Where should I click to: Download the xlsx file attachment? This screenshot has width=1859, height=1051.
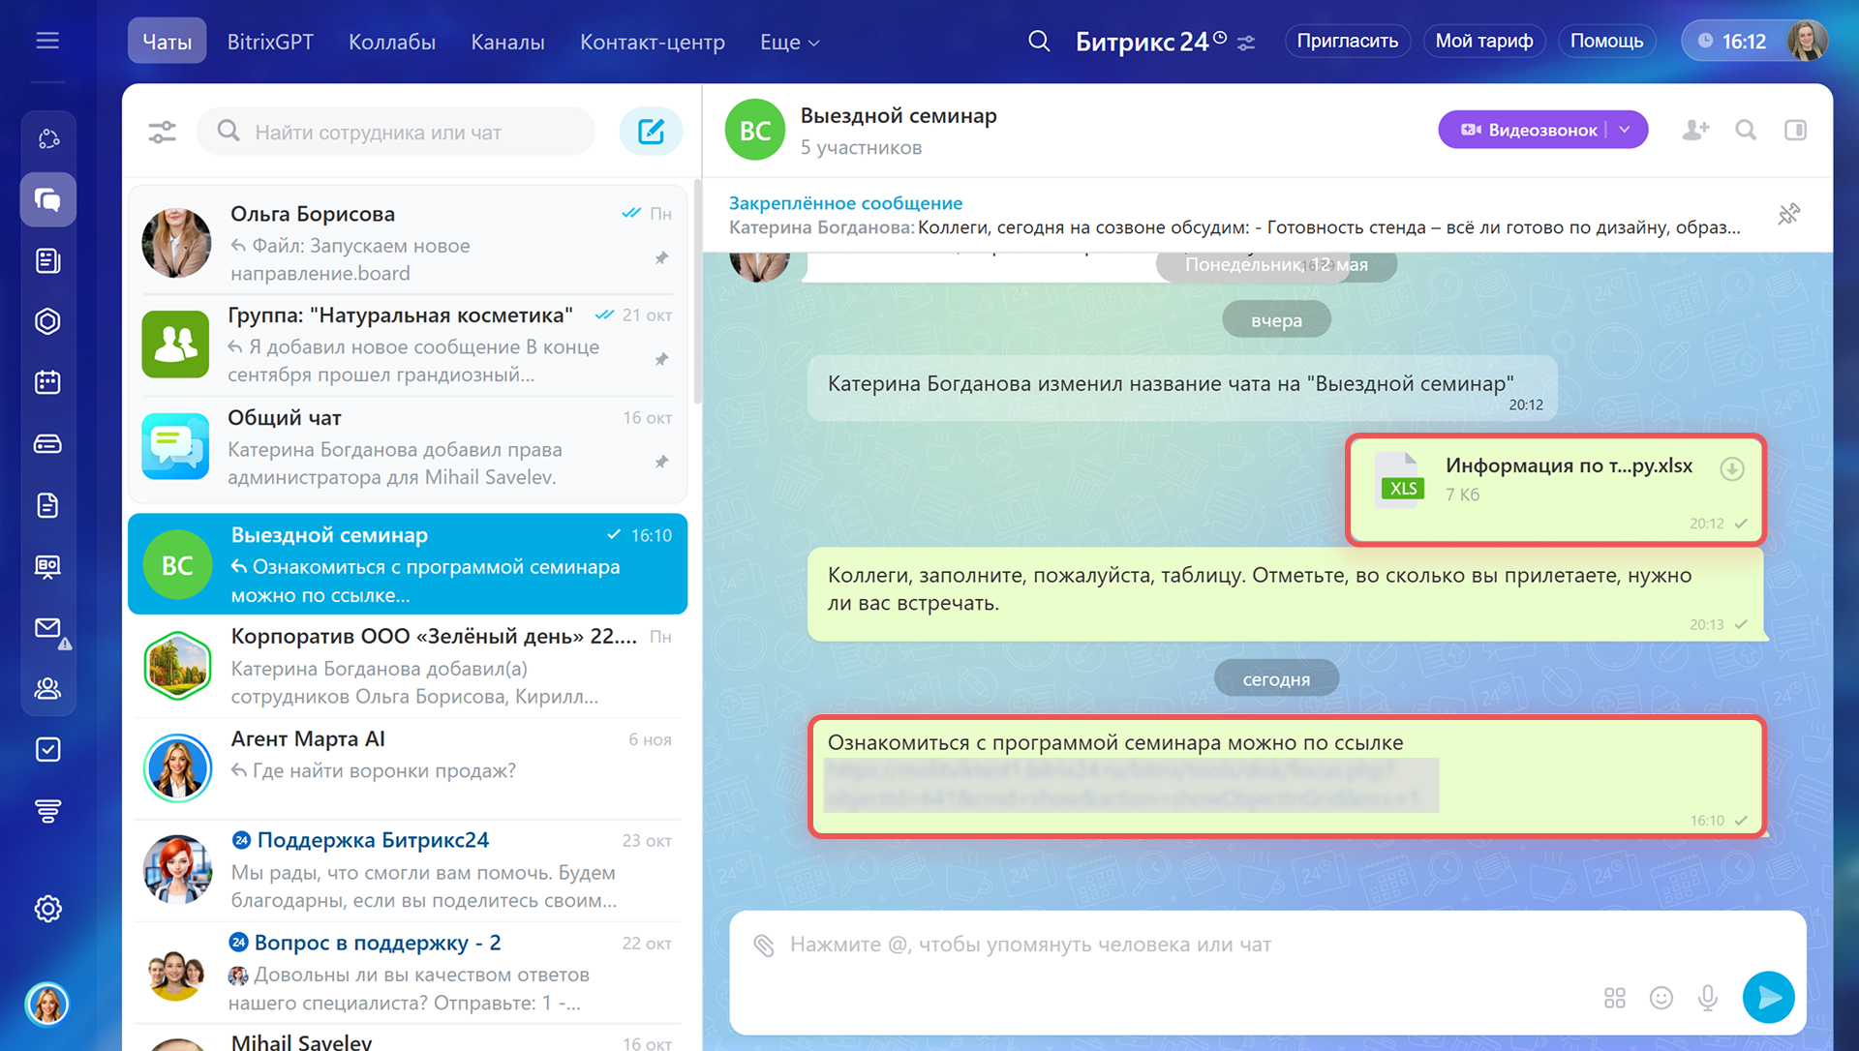click(x=1732, y=469)
